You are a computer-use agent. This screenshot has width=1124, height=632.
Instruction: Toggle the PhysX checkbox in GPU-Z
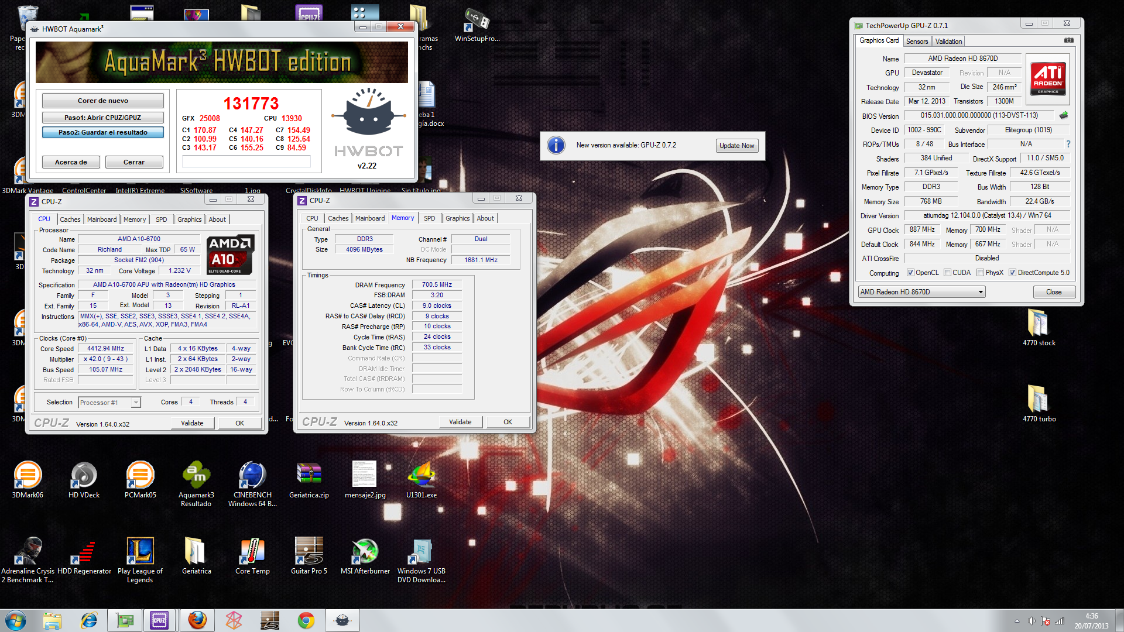pyautogui.click(x=980, y=273)
